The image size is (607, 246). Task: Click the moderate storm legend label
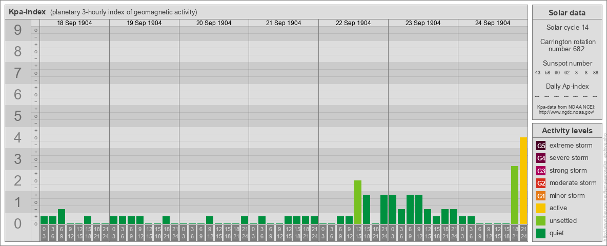pos(573,183)
